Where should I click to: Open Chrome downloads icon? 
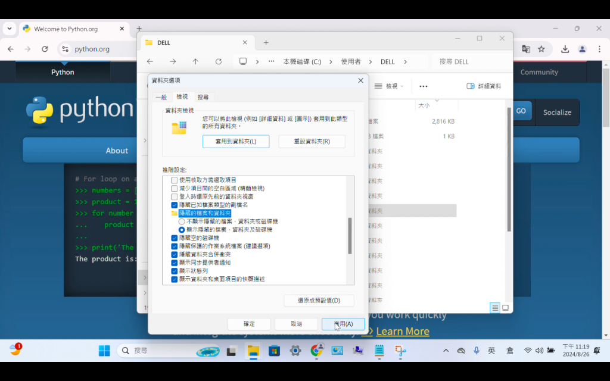[565, 49]
